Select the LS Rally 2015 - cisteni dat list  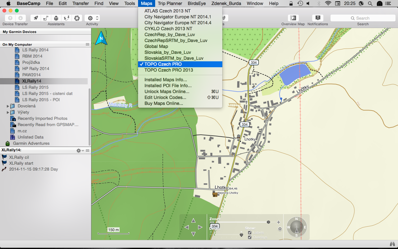pos(47,93)
